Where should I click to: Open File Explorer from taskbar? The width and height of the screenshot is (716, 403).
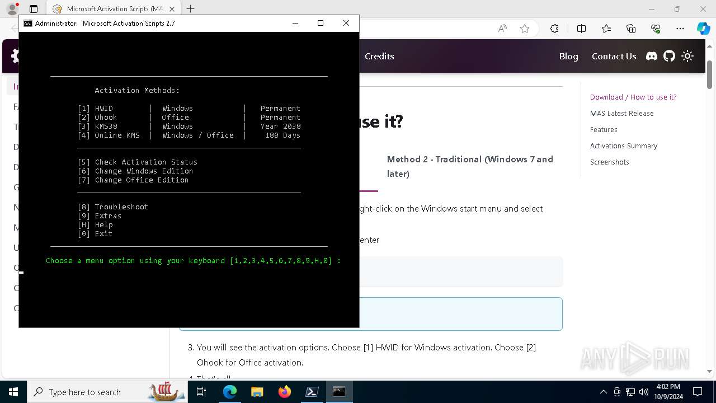point(257,392)
